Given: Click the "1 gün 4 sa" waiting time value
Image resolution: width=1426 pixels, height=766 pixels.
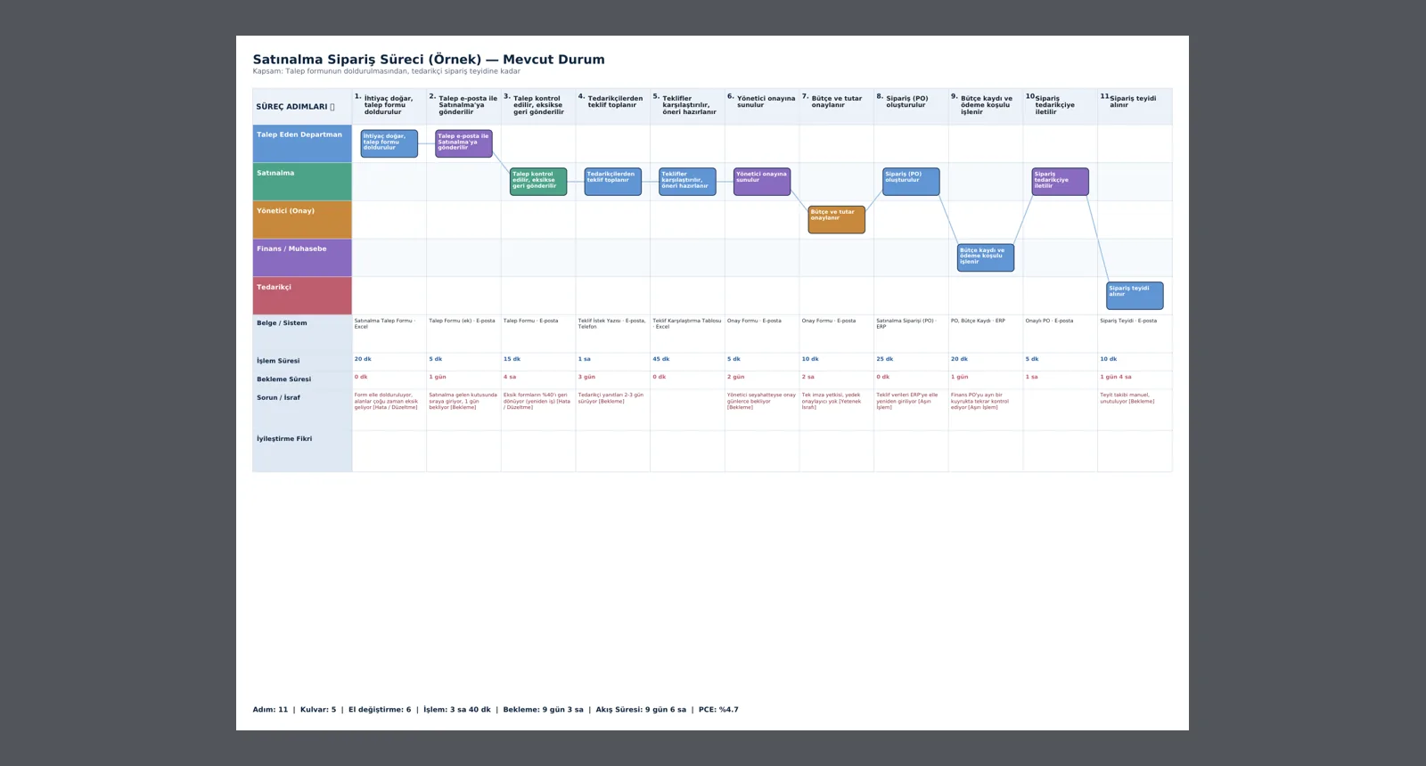Looking at the screenshot, I should (1116, 377).
